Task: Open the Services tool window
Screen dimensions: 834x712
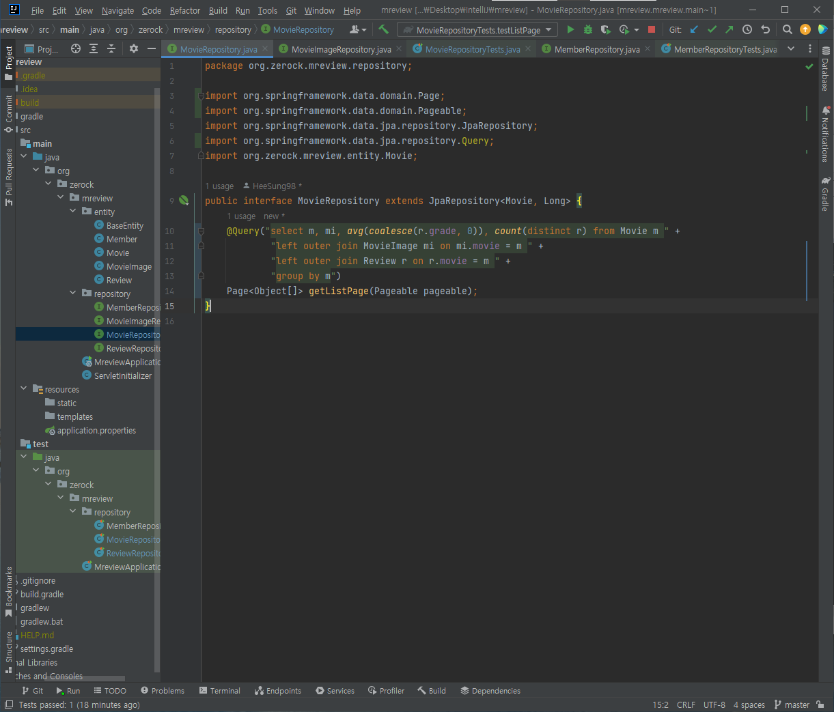Action: pyautogui.click(x=335, y=691)
